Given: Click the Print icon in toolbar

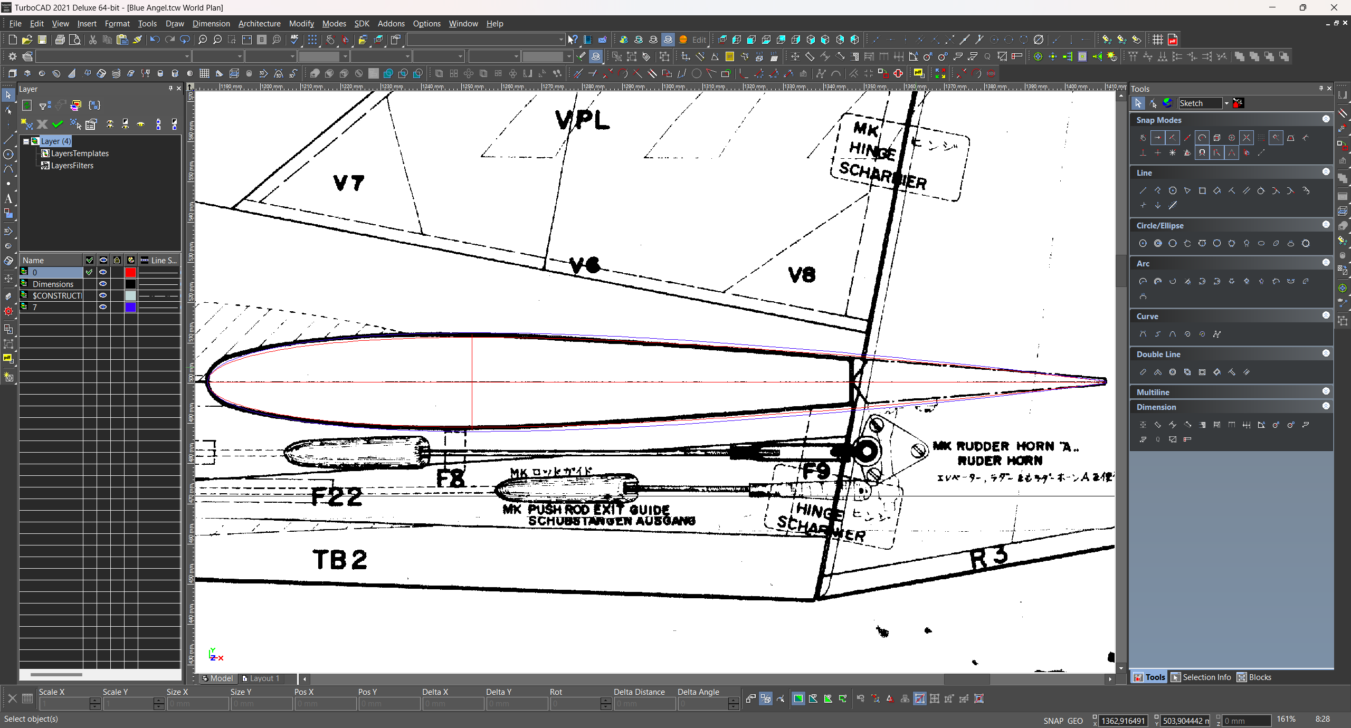Looking at the screenshot, I should pos(60,40).
